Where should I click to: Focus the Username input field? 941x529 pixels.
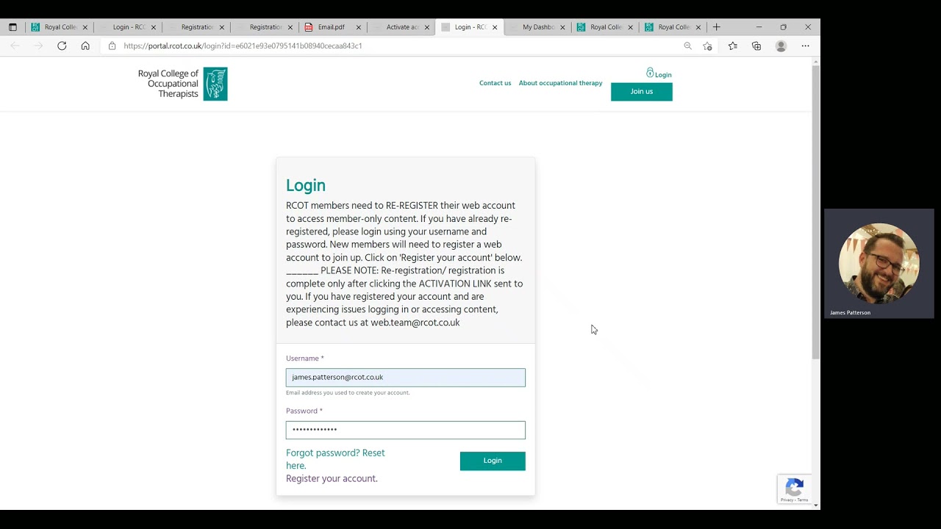pyautogui.click(x=406, y=378)
